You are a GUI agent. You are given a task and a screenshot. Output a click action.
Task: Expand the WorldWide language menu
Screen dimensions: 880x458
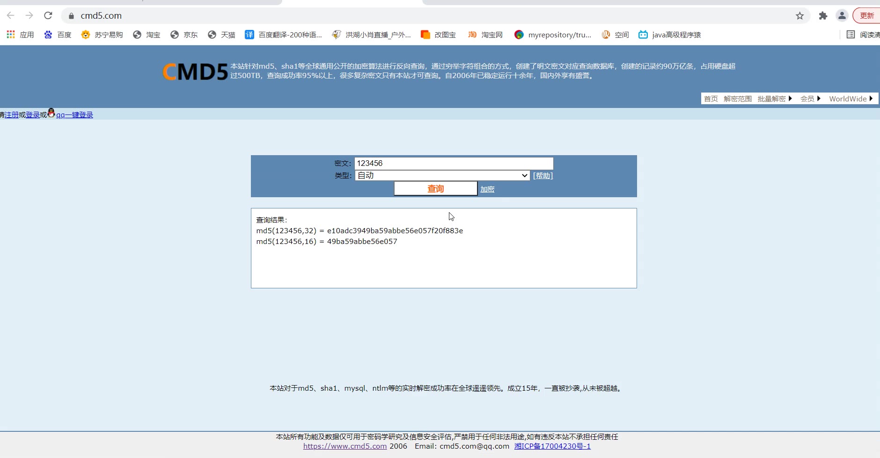[851, 99]
